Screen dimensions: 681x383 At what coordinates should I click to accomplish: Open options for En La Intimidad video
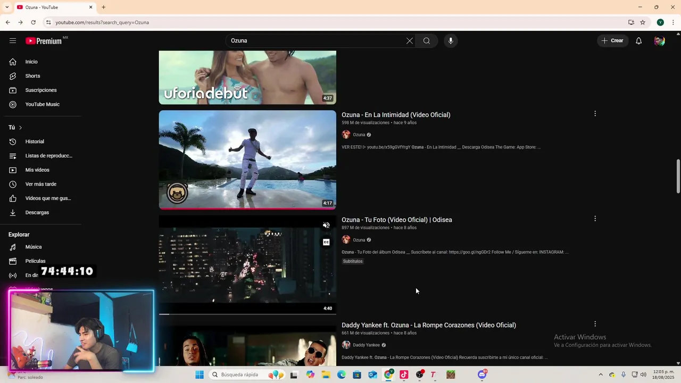click(595, 113)
